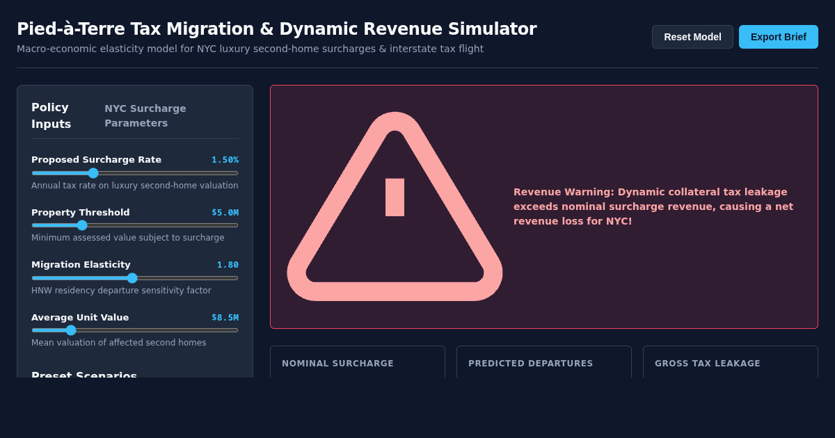Image resolution: width=835 pixels, height=438 pixels.
Task: Click the NYC Surcharge Parameters label
Action: coord(145,115)
